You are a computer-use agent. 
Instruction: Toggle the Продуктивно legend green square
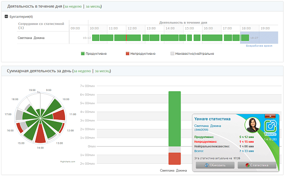[83, 54]
